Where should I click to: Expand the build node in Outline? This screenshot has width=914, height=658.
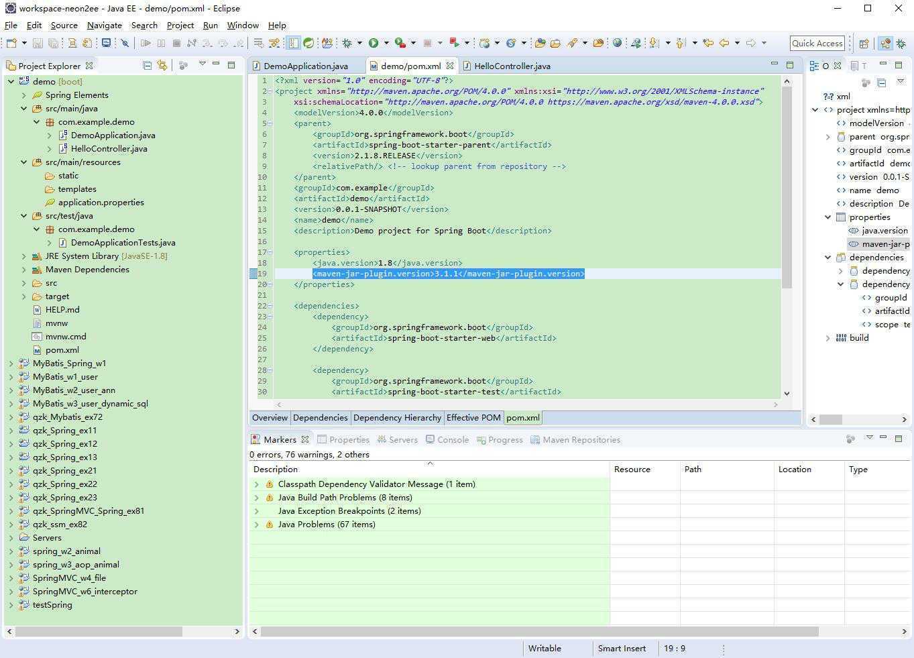pos(827,337)
